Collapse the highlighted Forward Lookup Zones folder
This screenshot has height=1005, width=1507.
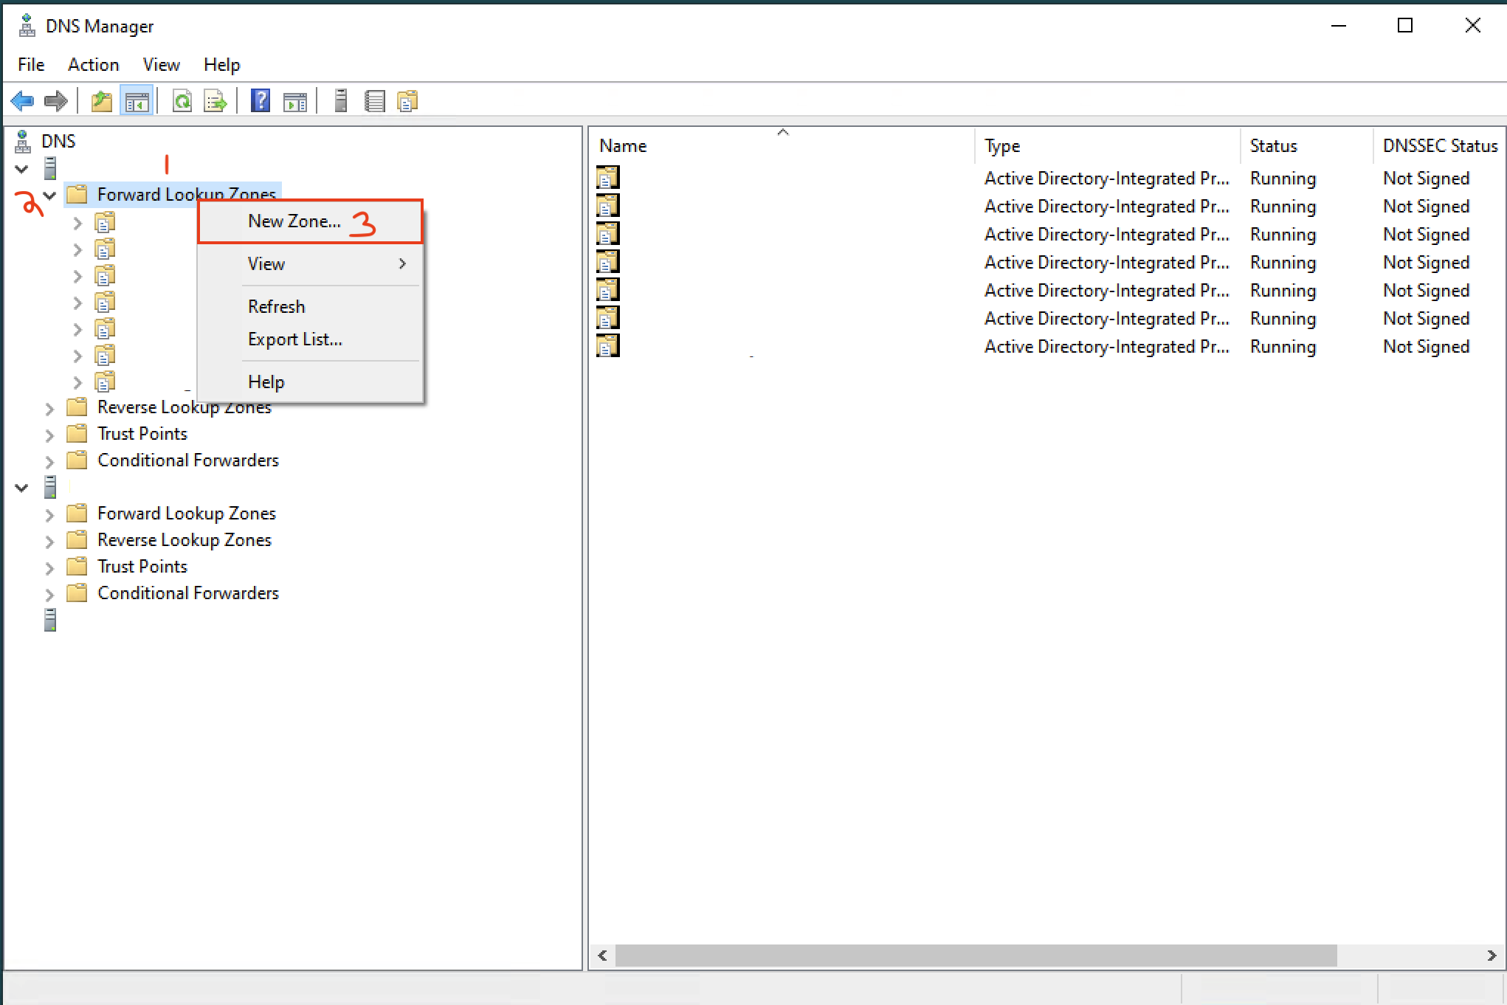click(50, 196)
